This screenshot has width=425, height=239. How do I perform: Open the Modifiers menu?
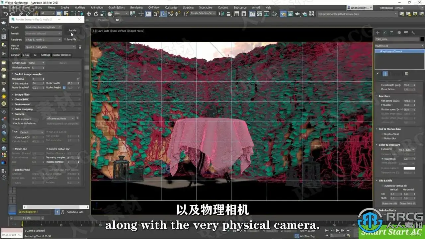coord(80,7)
